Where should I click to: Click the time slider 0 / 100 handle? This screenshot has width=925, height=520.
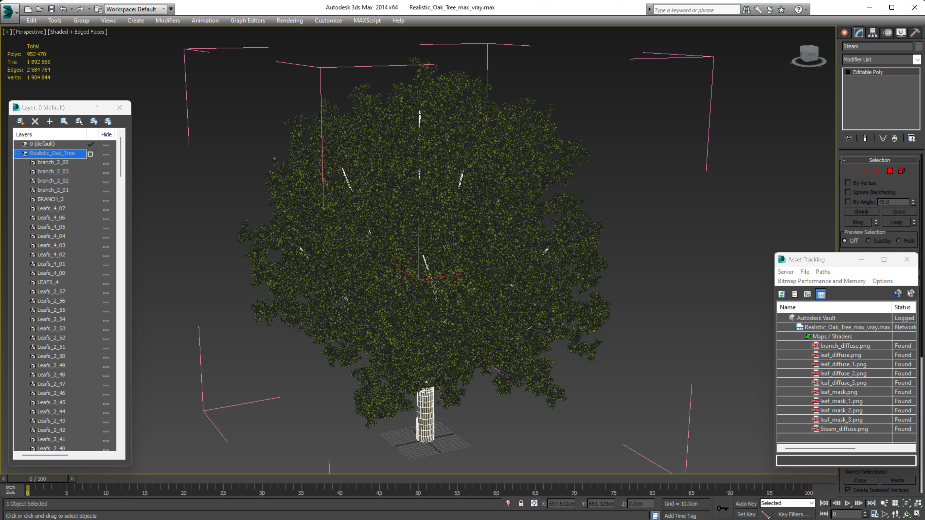click(38, 479)
